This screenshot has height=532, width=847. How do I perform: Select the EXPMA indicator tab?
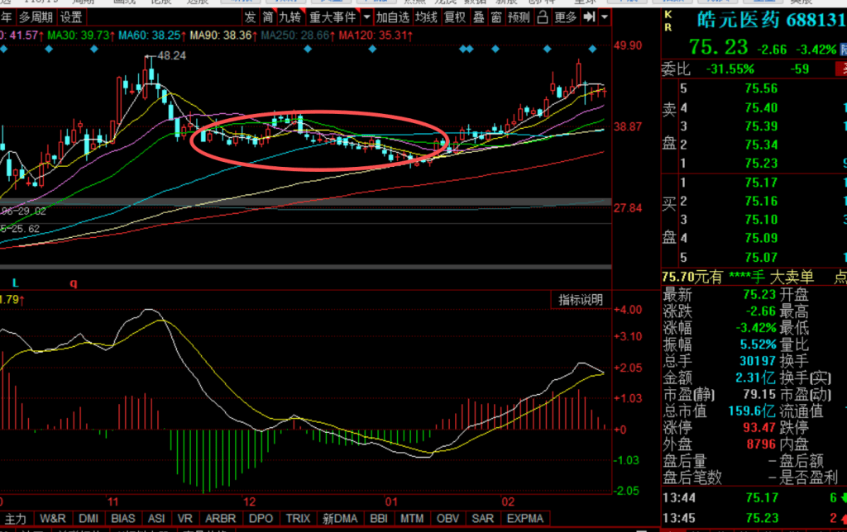pos(525,518)
